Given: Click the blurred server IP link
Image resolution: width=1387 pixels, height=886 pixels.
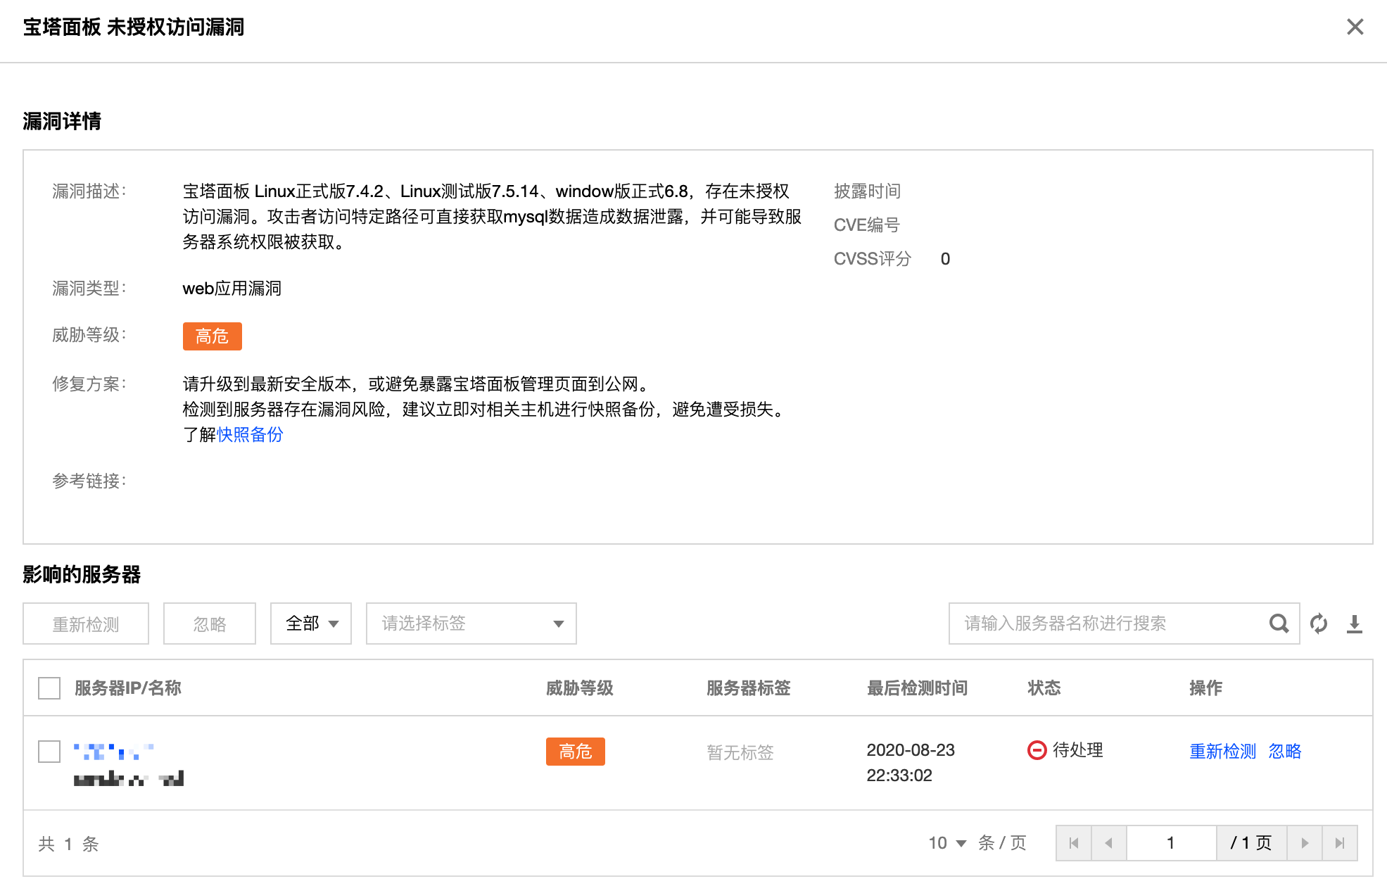Looking at the screenshot, I should pyautogui.click(x=113, y=752).
